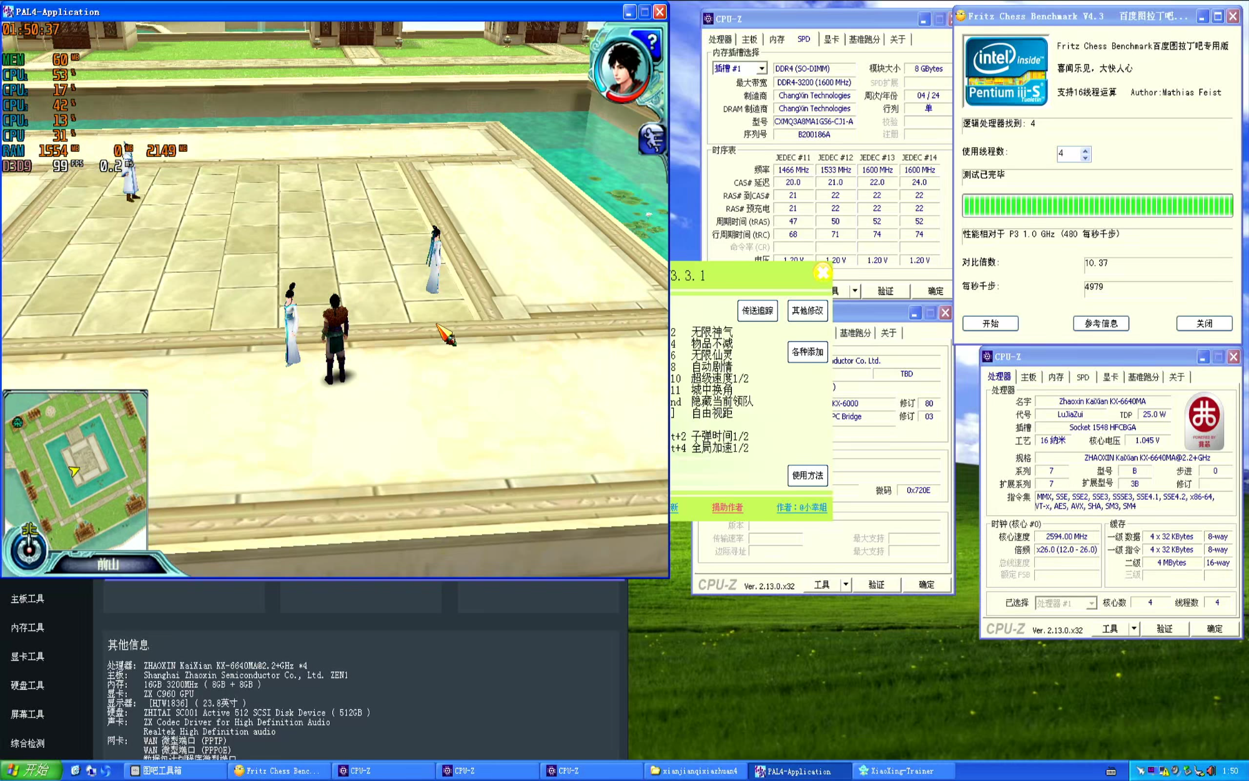Open the 作者:@小幸姐 link
Image resolution: width=1249 pixels, height=781 pixels.
point(801,507)
